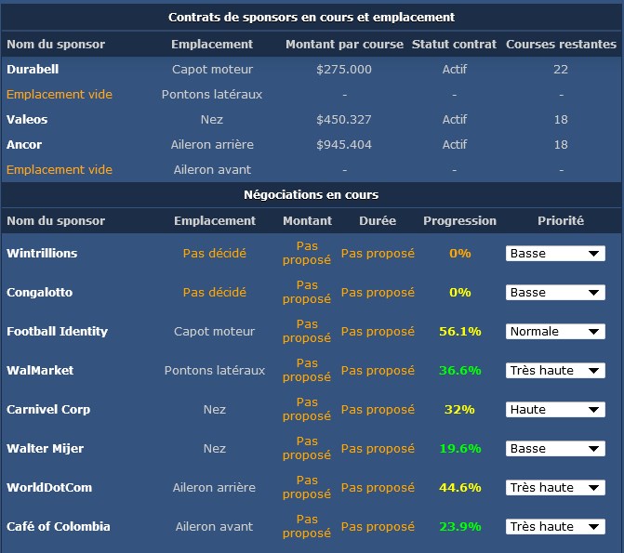
Task: Expand WalMarket priority dropdown
Action: (555, 371)
